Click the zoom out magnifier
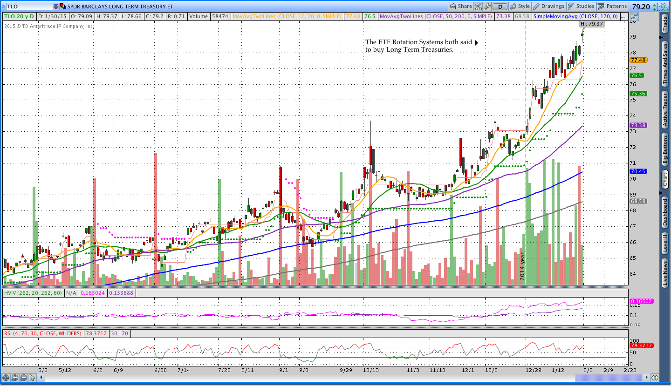Screen dimensions: 671x386 (x=23, y=378)
